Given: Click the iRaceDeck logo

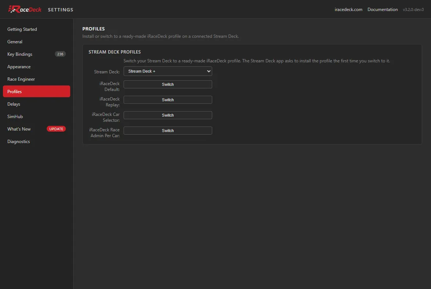Looking at the screenshot, I should coord(25,9).
